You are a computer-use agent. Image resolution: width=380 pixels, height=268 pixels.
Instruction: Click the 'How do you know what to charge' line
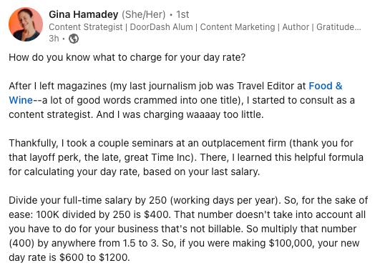[127, 58]
